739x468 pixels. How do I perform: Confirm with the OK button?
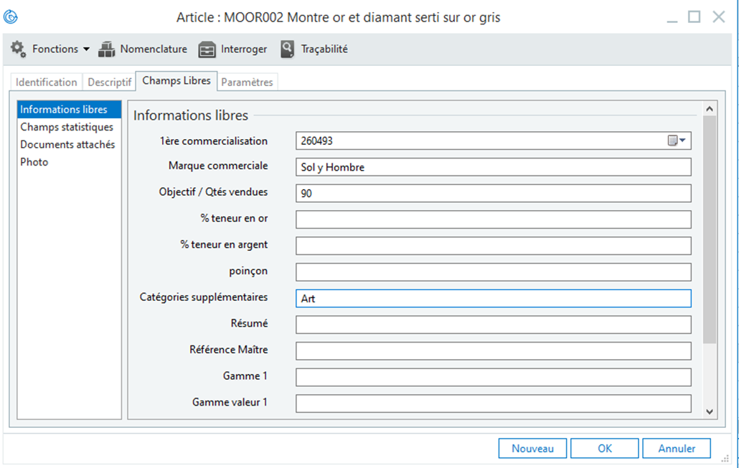[605, 449]
